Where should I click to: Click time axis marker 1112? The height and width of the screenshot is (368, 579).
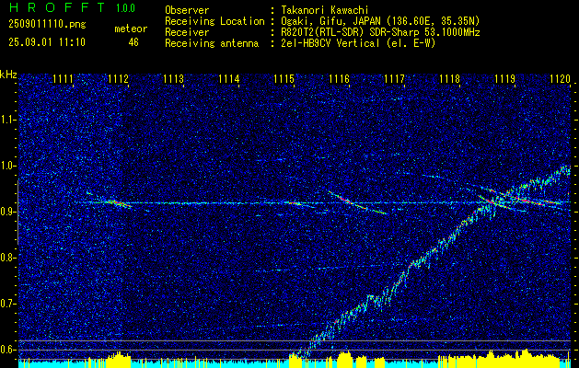pos(118,78)
